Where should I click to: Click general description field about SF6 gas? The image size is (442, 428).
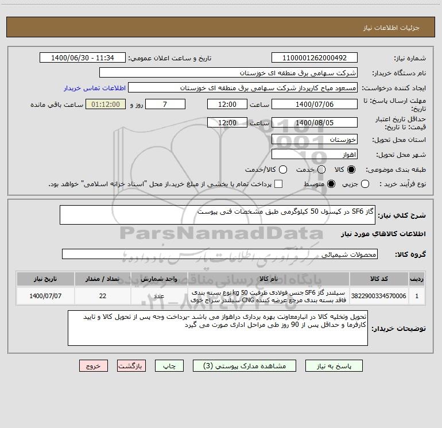point(218,215)
